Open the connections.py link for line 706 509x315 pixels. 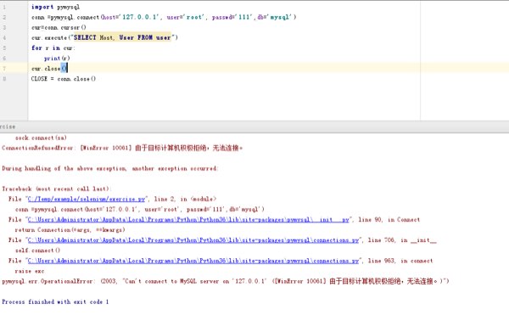tap(193, 240)
